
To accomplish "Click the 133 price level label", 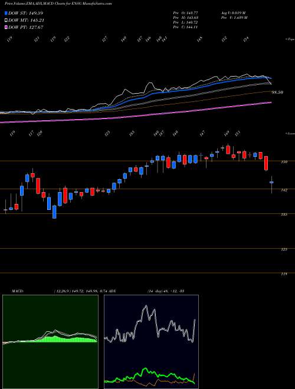I will click(x=285, y=214).
